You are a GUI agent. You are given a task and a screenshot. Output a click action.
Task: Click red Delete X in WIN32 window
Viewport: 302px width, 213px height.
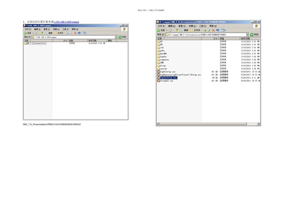pyautogui.click(x=213, y=30)
